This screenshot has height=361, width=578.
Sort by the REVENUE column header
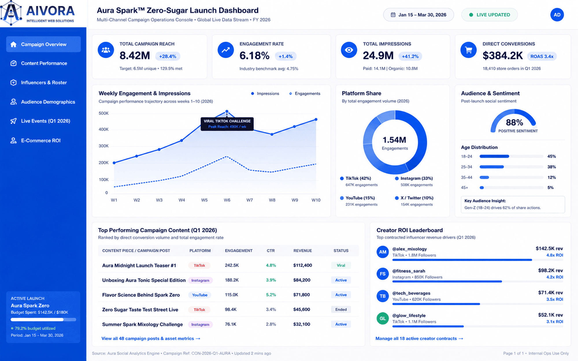(303, 251)
